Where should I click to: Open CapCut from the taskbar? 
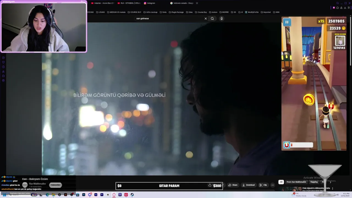tap(108, 195)
